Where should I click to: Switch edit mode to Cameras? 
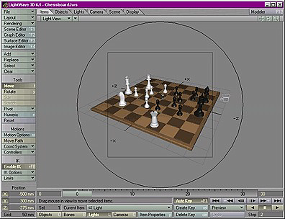124,214
